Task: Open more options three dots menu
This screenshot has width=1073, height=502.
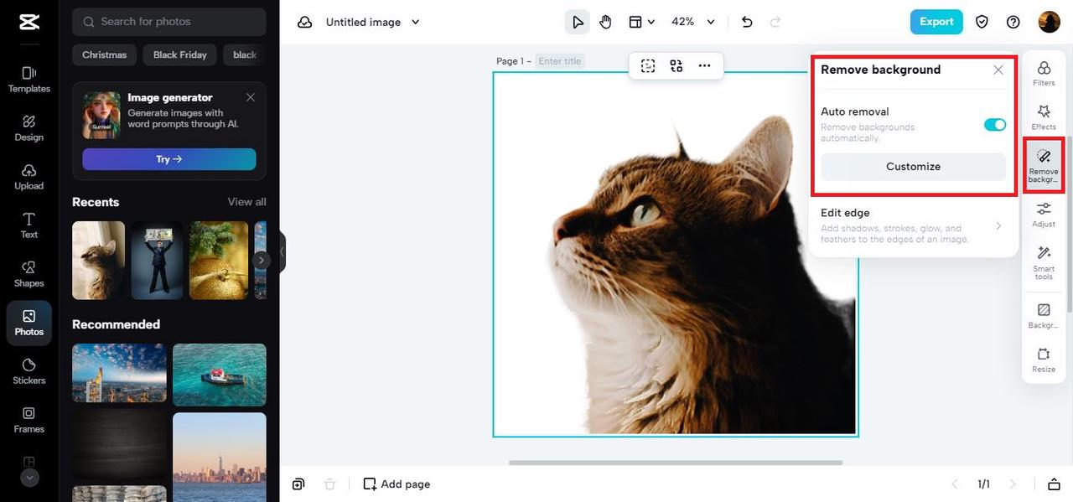Action: pos(704,65)
